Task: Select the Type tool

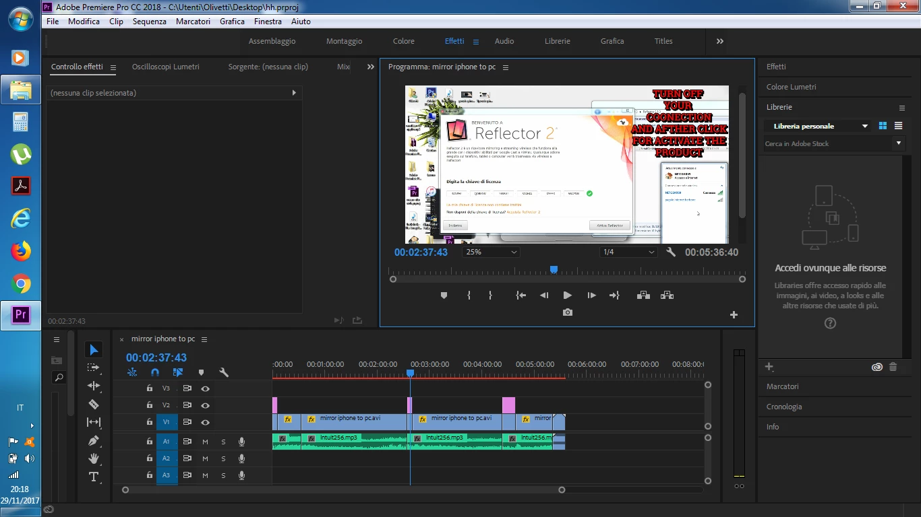Action: coord(94,477)
